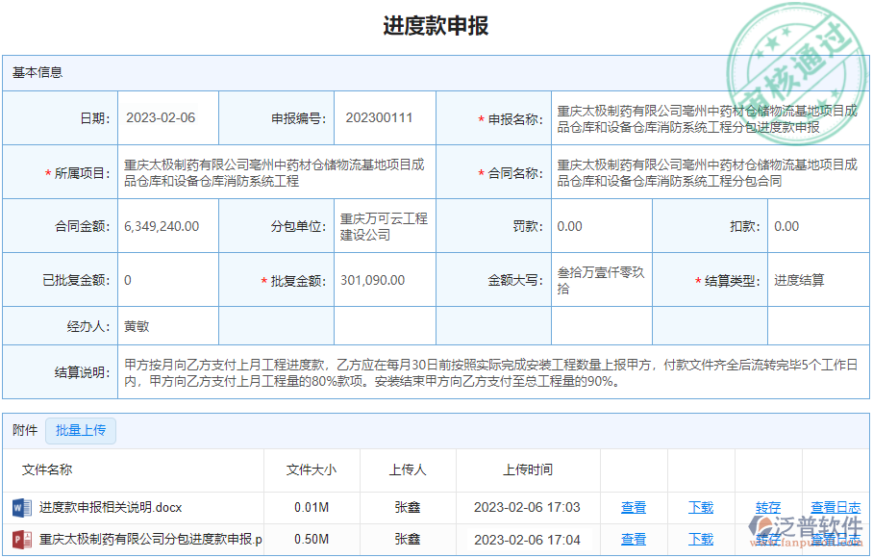Open the 结算类型 selector showing 进度结算
The height and width of the screenshot is (558, 873).
pos(806,280)
